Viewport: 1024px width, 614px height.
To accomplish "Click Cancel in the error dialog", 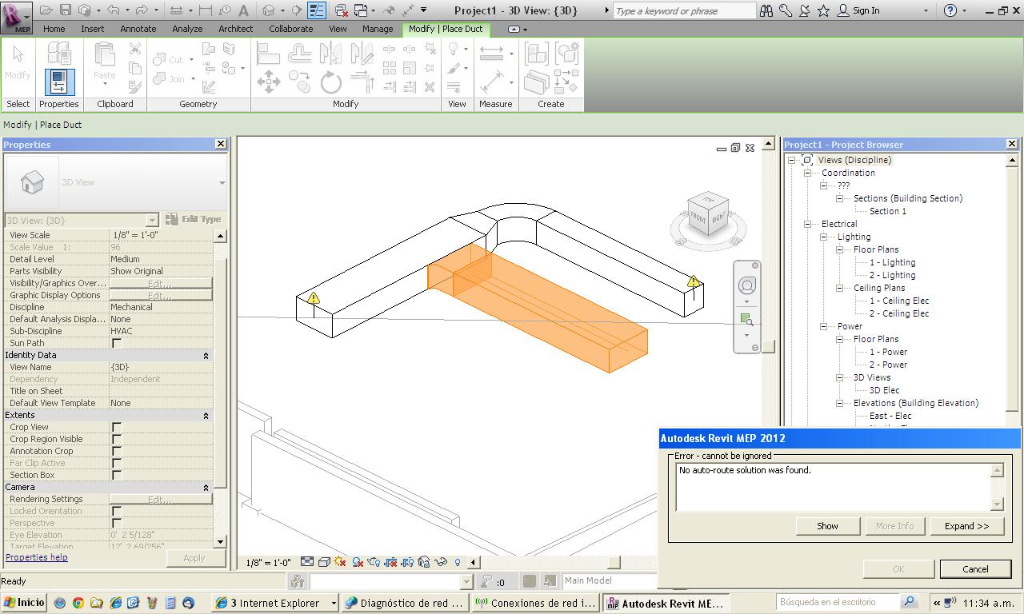I will pos(974,569).
